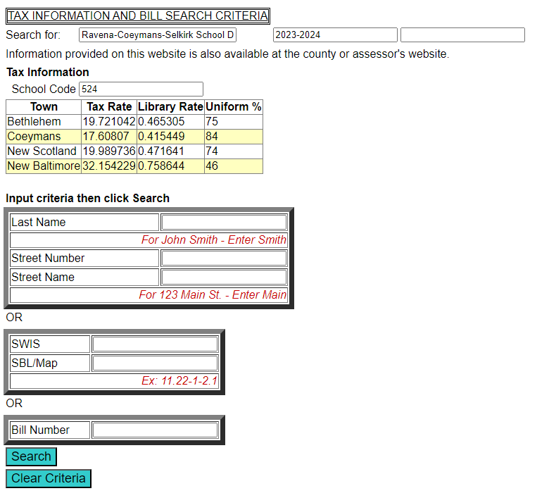
Task: Click library rate value 0.758644
Action: coord(170,166)
